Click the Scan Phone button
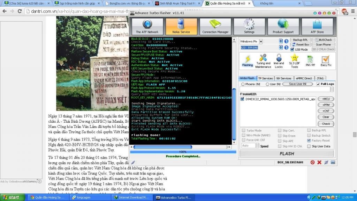This screenshot has width=357, height=201. click(324, 44)
